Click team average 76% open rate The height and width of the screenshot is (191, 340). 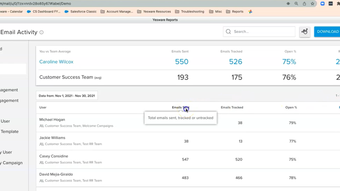tap(289, 77)
